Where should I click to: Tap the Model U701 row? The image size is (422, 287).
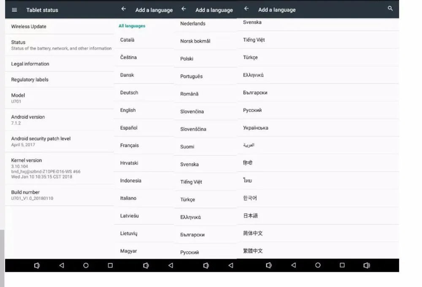tap(59, 98)
